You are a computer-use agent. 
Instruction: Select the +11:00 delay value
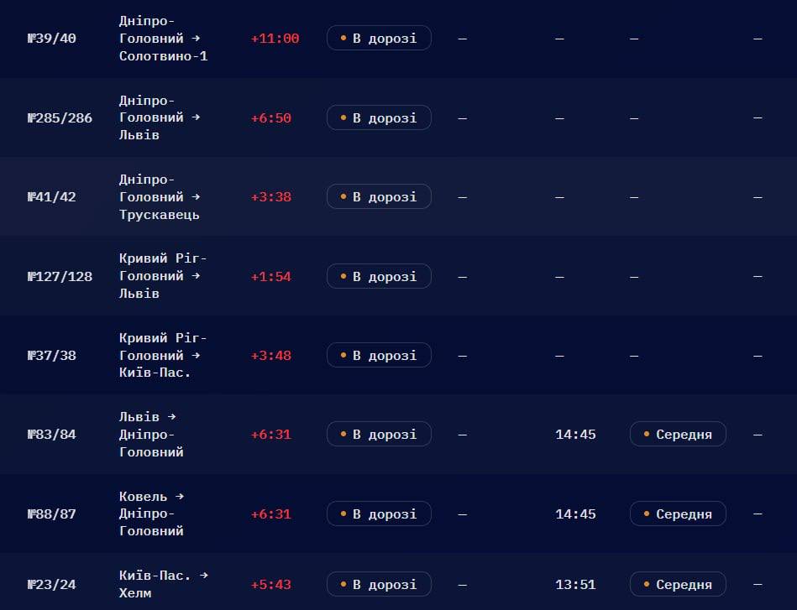[275, 39]
